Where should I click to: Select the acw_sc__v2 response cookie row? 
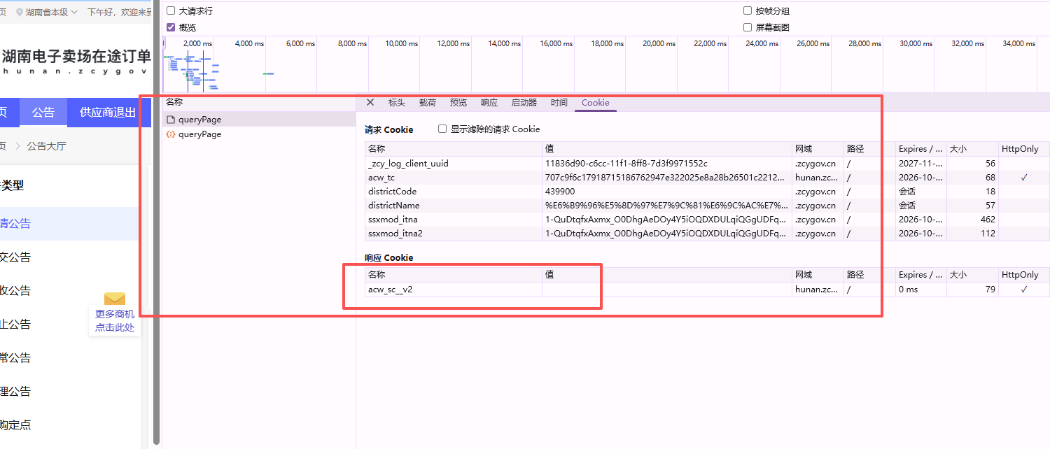pos(707,289)
